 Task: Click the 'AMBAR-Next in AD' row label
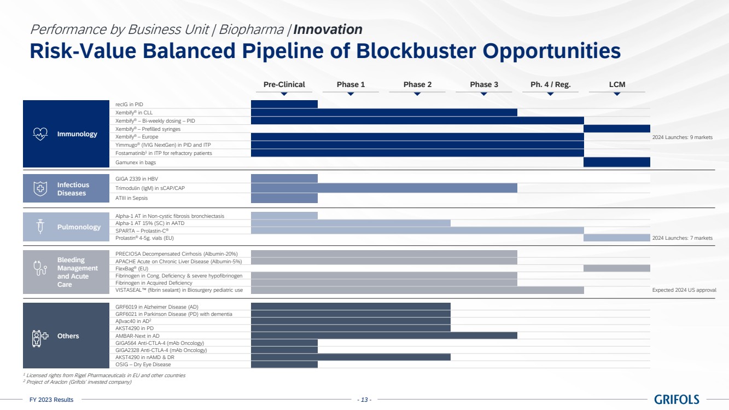[x=137, y=336]
